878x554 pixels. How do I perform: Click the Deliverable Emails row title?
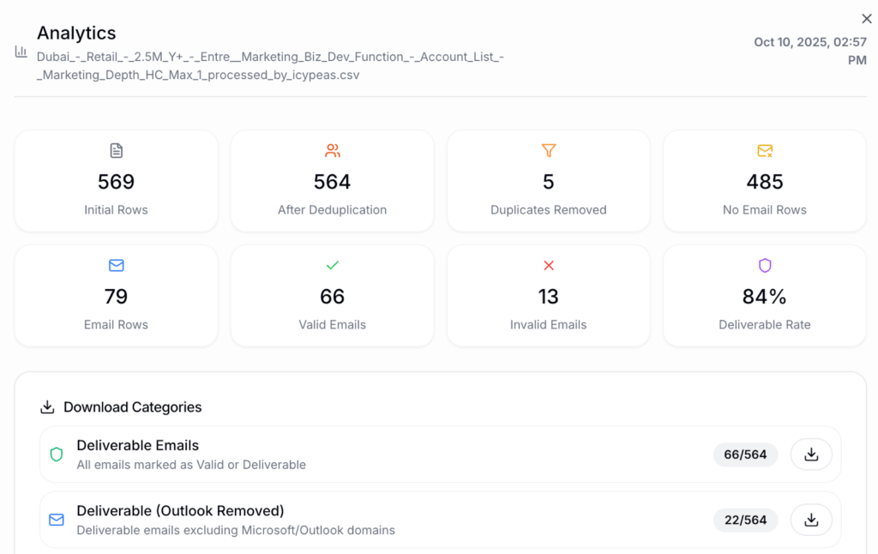138,445
